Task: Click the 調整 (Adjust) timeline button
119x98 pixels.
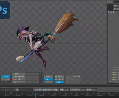Action: pos(55,90)
